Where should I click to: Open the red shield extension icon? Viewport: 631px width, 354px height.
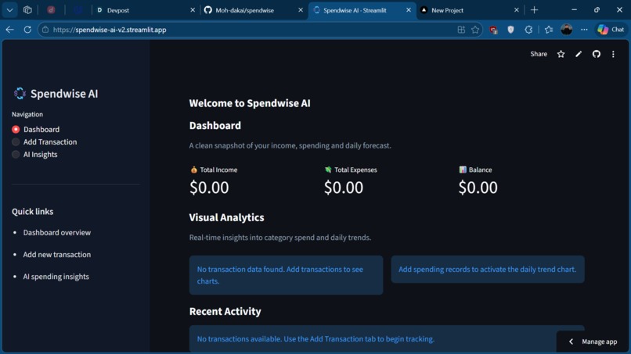click(493, 30)
